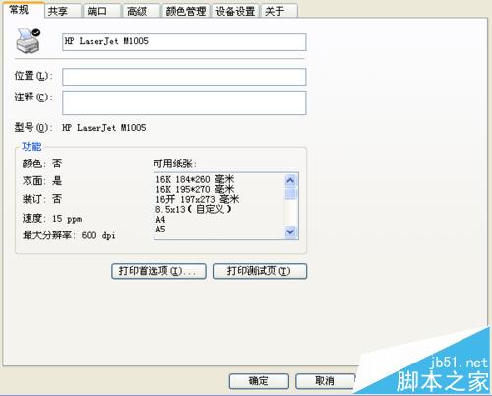Open the 端口 tab
492x396 pixels.
pos(102,11)
